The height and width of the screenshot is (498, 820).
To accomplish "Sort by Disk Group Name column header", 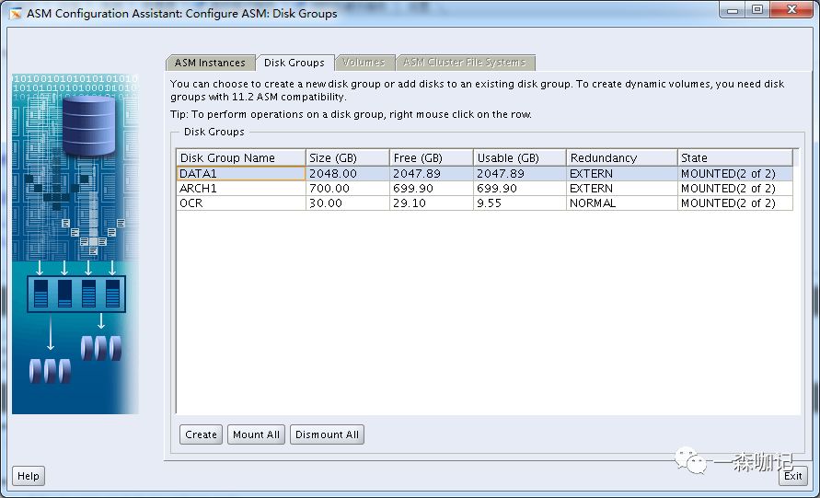I will 240,157.
